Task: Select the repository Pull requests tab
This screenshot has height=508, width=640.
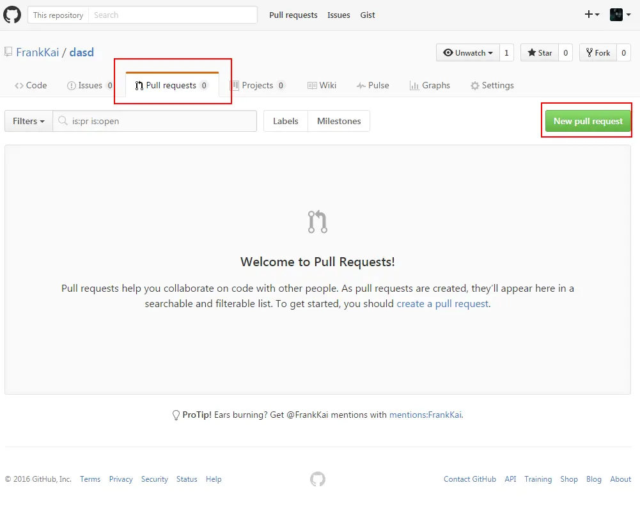Action: 172,85
